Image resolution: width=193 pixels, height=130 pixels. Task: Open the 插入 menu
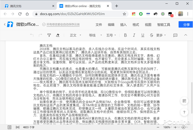[x=124, y=25]
